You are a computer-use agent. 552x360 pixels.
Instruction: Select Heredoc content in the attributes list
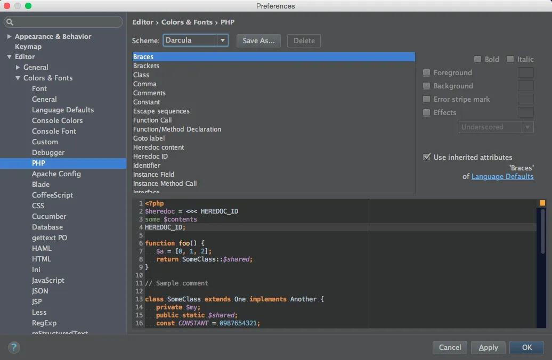pos(273,148)
